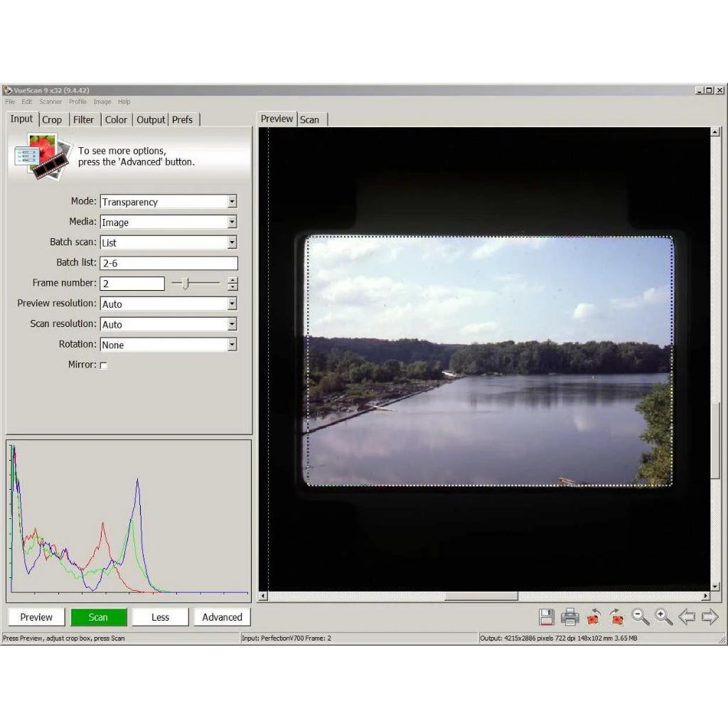
Task: Open the Image menu
Action: point(102,102)
